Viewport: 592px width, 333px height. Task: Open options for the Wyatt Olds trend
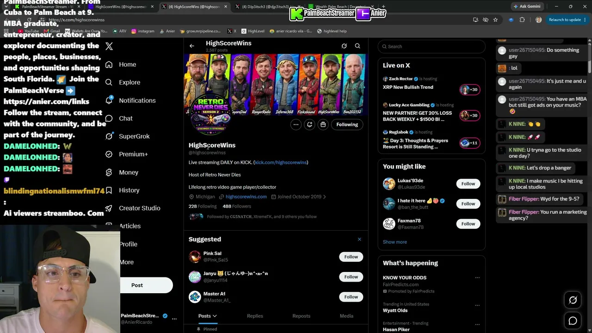(x=477, y=305)
